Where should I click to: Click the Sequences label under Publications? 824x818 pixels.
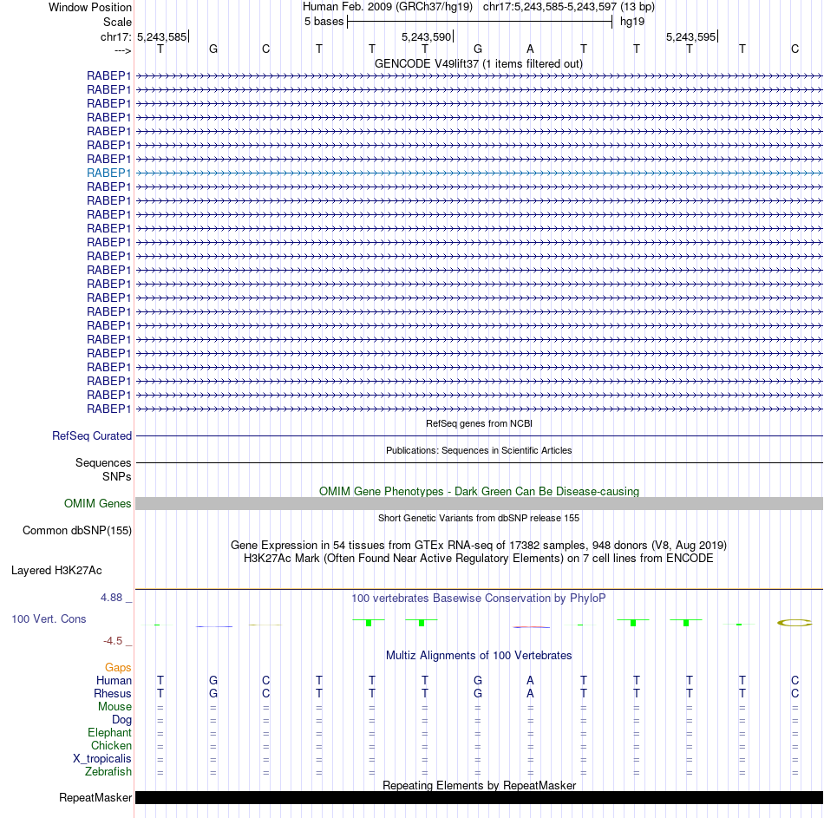pyautogui.click(x=103, y=462)
